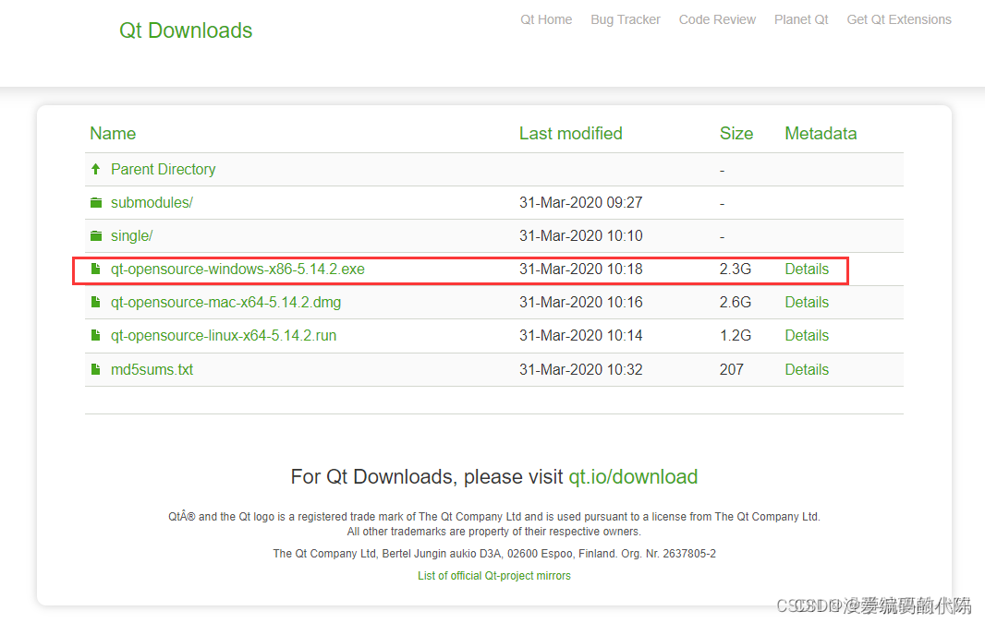Screen dimensions: 985x623
Task: Click the Parent Directory up-arrow icon
Action: click(95, 169)
